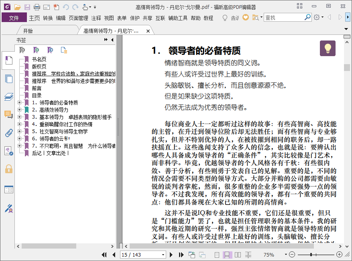
Task: Click the vertical scrollbar thumb of document
Action: coord(347,67)
